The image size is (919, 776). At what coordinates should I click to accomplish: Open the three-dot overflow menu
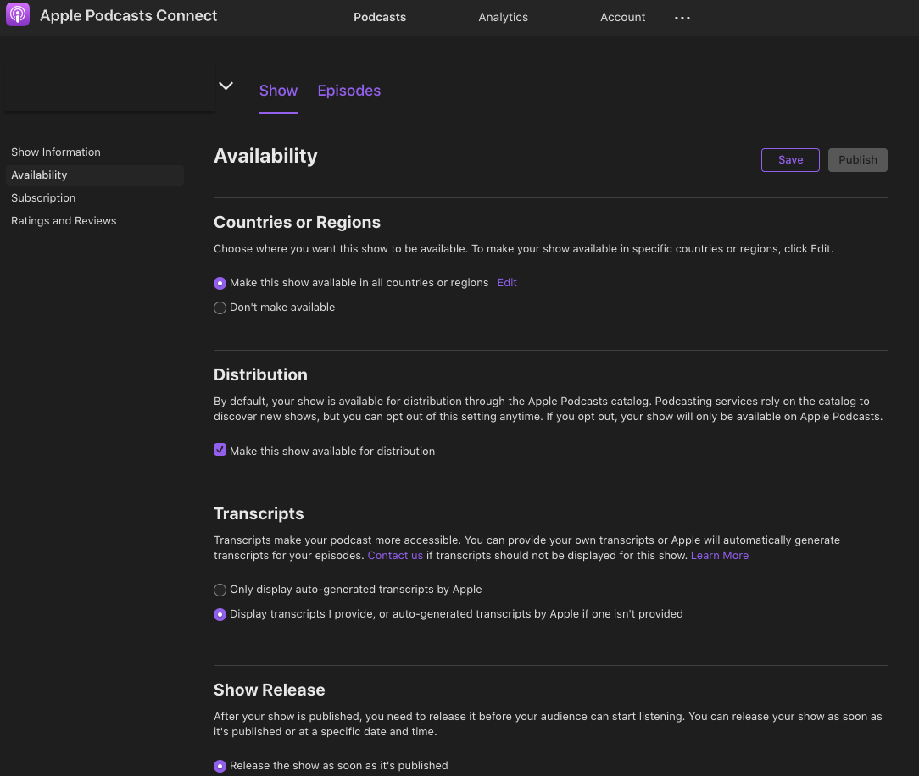(682, 18)
